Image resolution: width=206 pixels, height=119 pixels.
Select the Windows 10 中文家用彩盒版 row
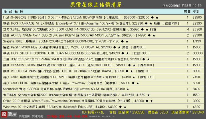click(x=103, y=107)
